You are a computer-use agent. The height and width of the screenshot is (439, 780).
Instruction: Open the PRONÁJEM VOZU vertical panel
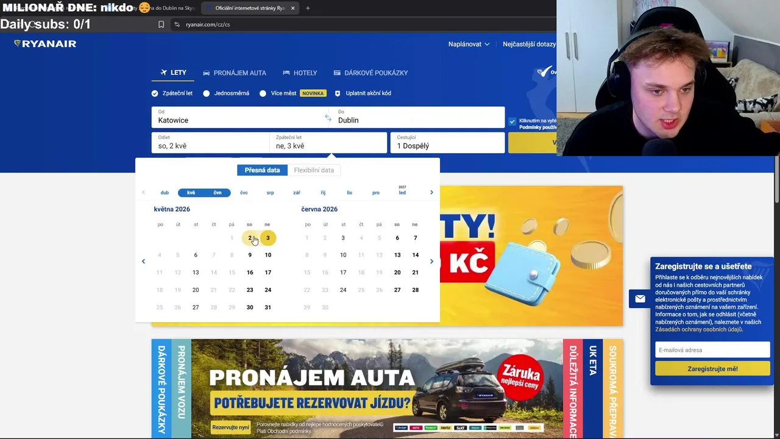coord(181,388)
